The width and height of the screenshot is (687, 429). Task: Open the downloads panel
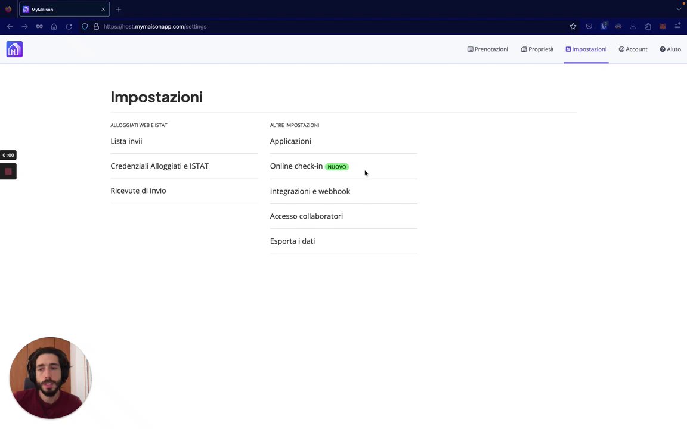point(633,27)
